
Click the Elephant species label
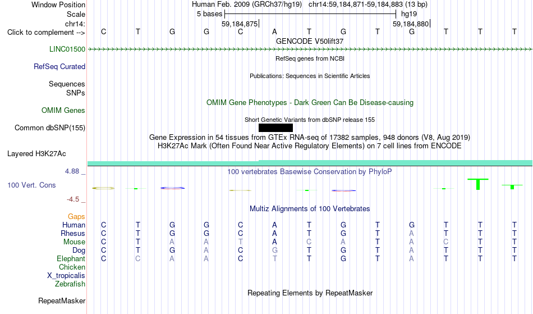pos(71,259)
